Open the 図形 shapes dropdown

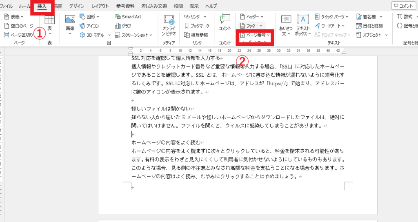89,16
